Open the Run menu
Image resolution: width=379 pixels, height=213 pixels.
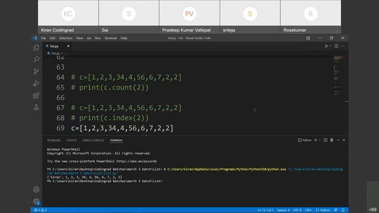[x=98, y=38]
